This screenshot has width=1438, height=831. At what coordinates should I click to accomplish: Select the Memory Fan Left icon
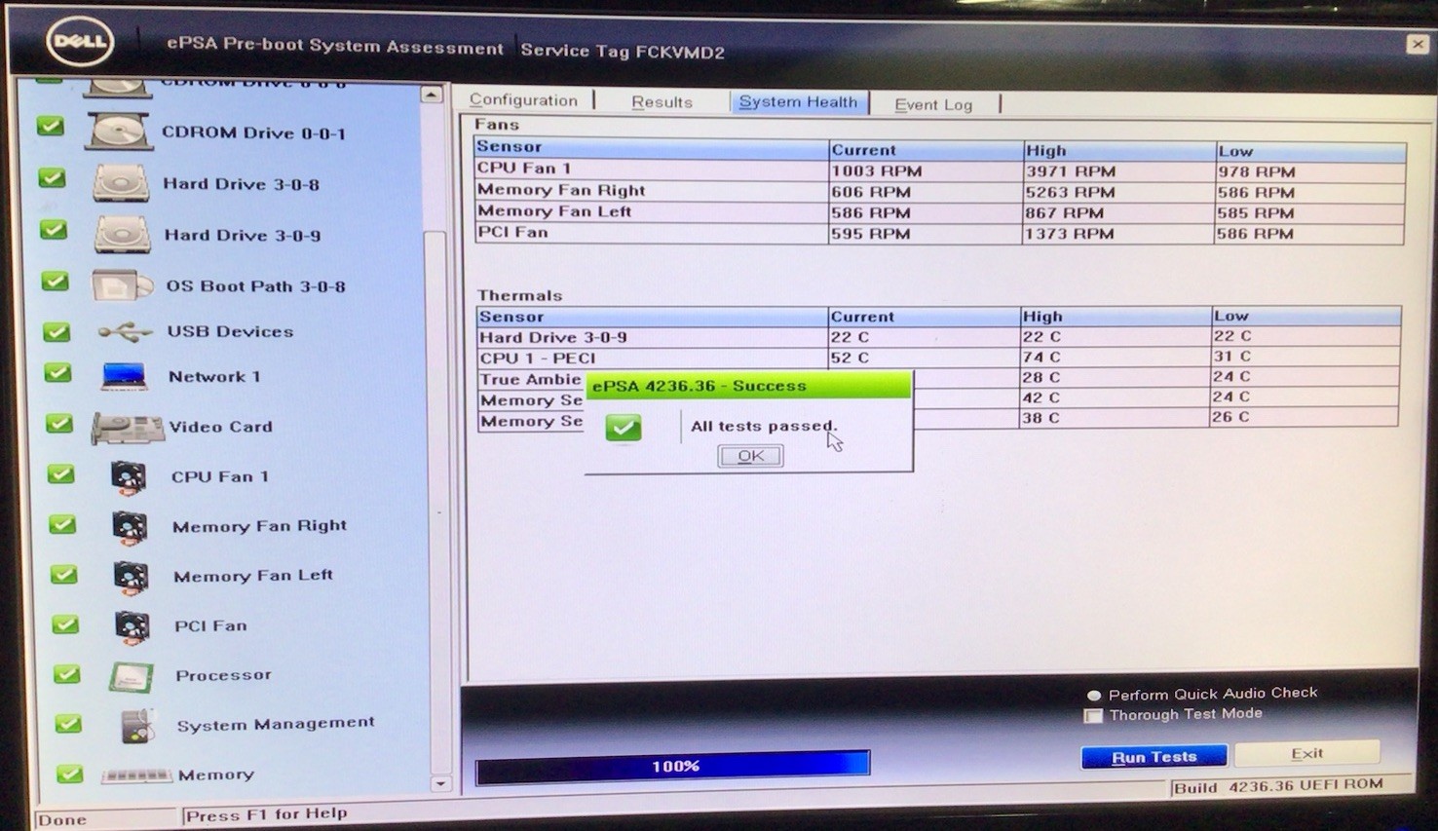[x=131, y=576]
